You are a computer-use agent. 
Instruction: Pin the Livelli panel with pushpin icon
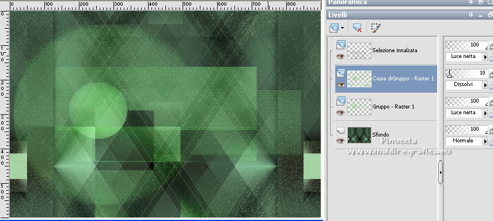(x=471, y=15)
